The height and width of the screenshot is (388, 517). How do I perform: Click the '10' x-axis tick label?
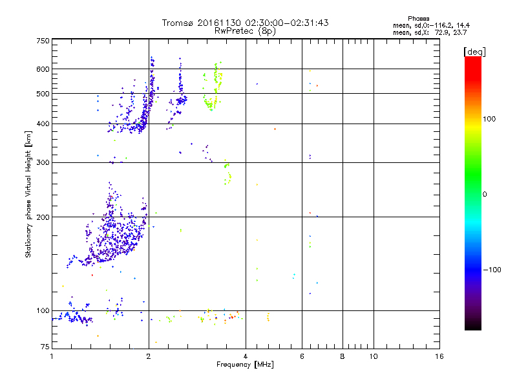[x=374, y=356]
